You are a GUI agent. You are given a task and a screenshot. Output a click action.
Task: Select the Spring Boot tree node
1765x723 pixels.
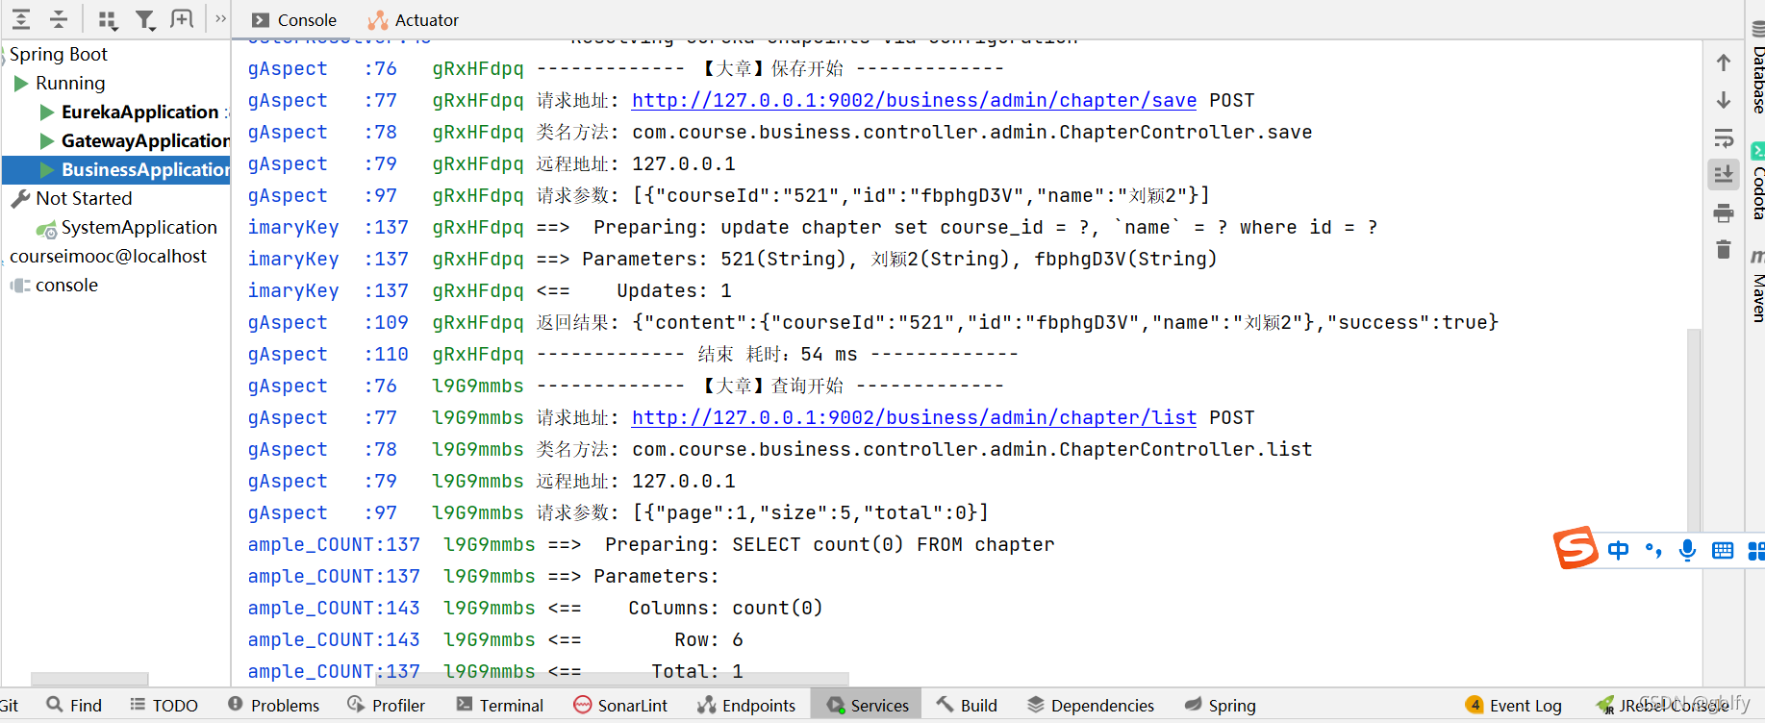pos(59,54)
